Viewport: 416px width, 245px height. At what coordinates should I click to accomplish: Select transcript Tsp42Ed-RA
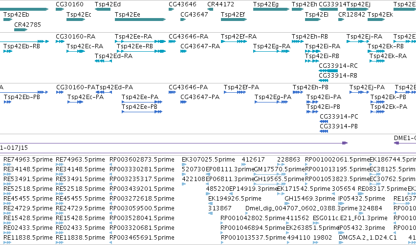point(113,56)
